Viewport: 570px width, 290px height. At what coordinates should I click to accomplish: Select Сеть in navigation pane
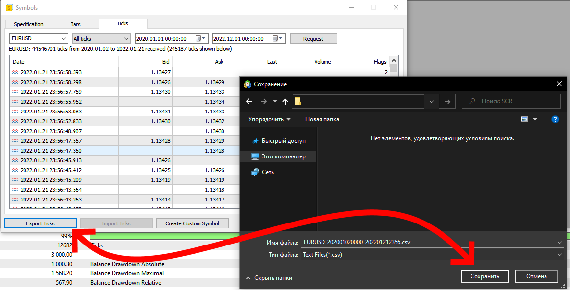click(x=268, y=172)
